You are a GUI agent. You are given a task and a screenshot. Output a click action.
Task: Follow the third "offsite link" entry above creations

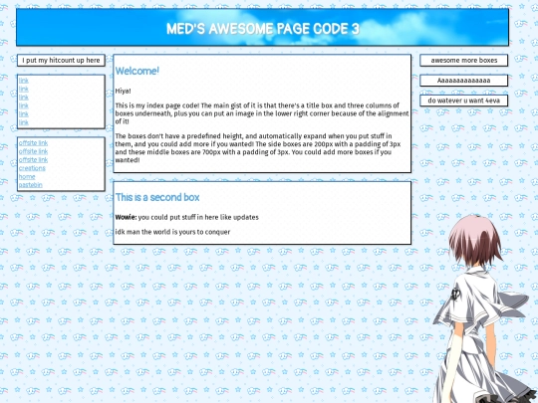tap(33, 159)
